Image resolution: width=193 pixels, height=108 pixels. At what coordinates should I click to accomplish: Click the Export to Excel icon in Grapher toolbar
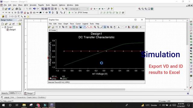[133, 27]
